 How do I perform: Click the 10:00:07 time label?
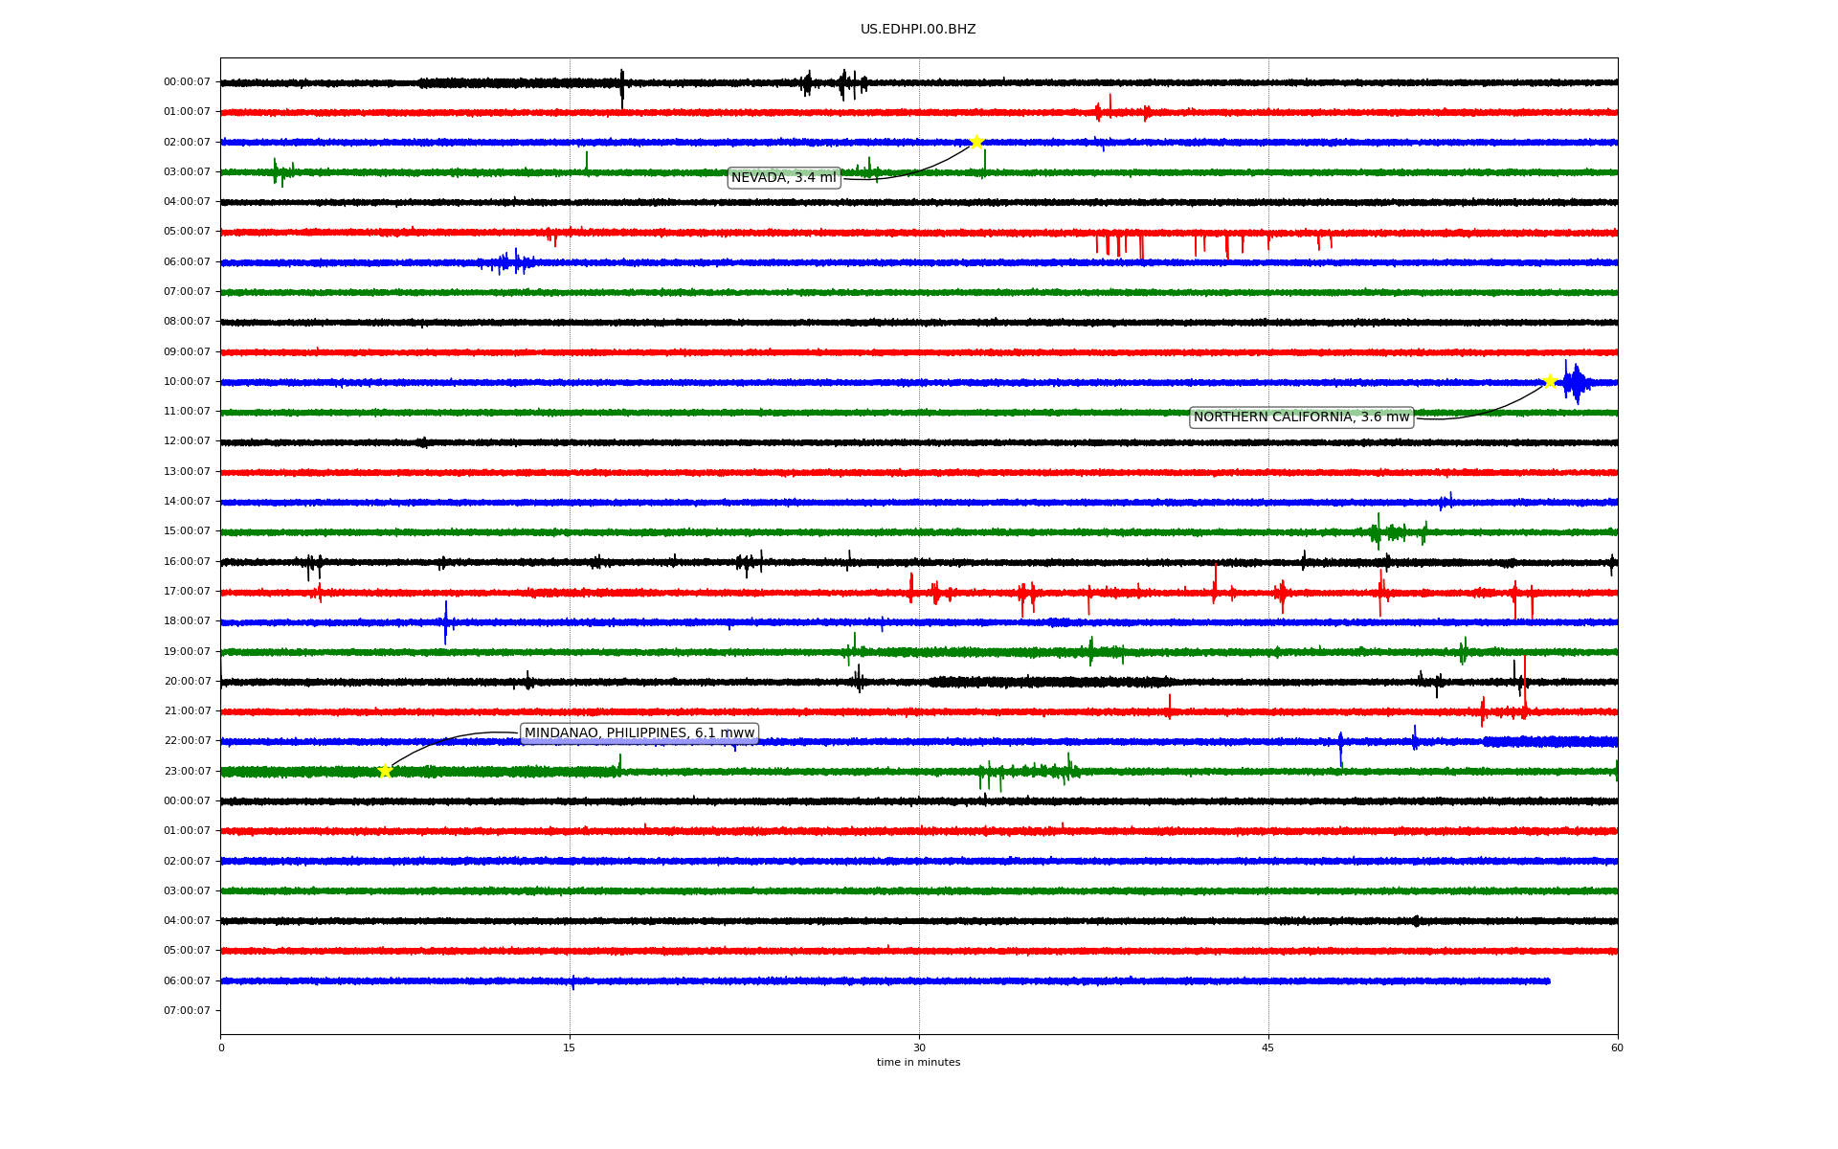[187, 382]
